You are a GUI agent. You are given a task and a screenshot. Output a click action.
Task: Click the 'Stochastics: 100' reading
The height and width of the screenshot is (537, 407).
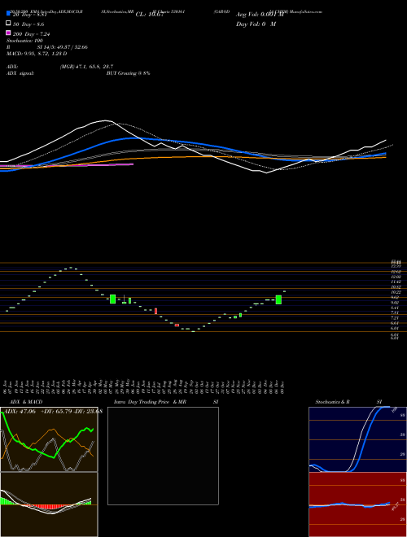coord(24,41)
